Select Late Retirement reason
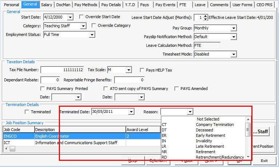 pyautogui.click(x=203, y=146)
